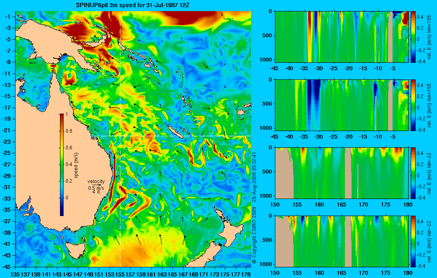Click the "1" tick atop the speed colorbar

tap(67, 114)
